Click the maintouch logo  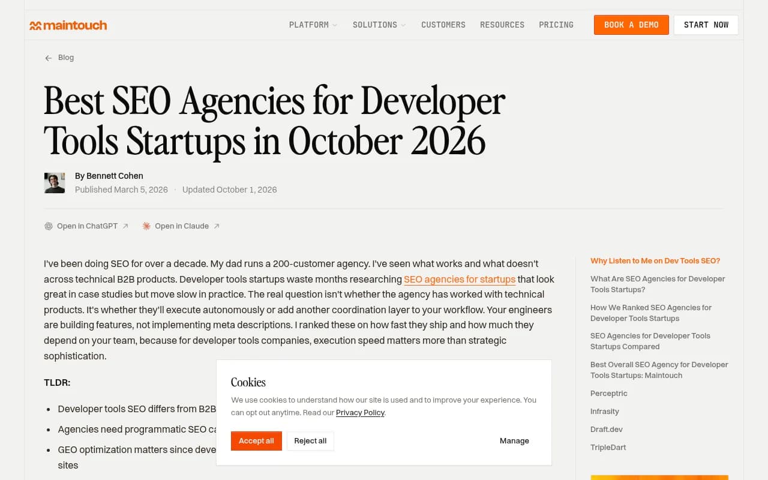68,25
